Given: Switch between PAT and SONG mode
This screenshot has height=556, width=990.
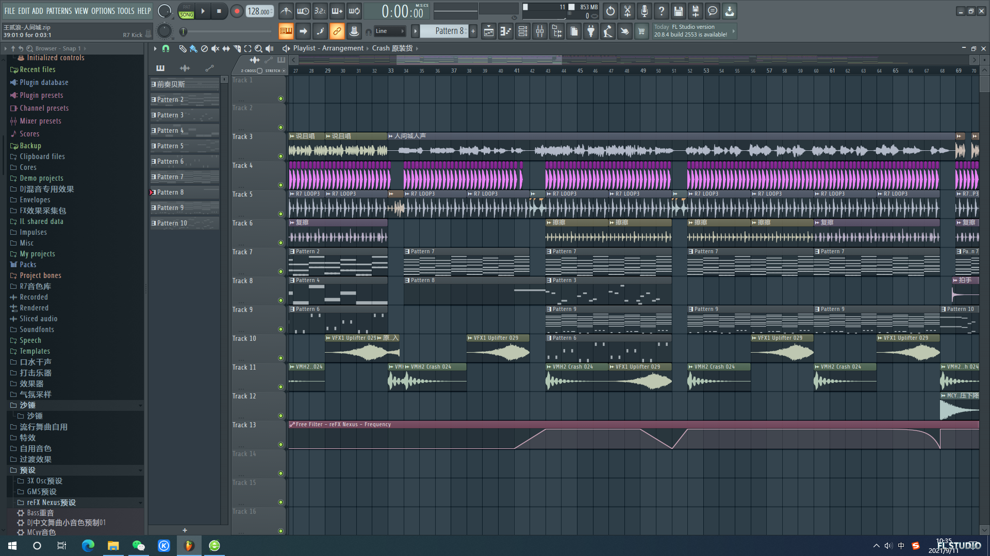Looking at the screenshot, I should coord(186,11).
